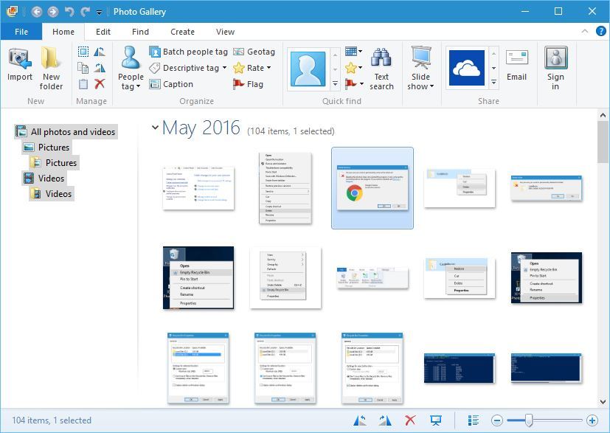Viewport: 610px width, 433px height.
Task: Click the Copy icon in Manage group
Action: tap(83, 68)
